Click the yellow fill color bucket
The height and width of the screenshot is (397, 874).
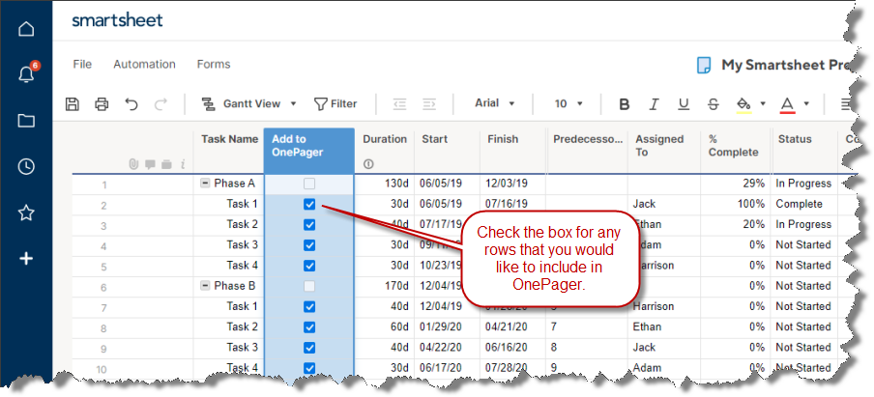click(744, 104)
